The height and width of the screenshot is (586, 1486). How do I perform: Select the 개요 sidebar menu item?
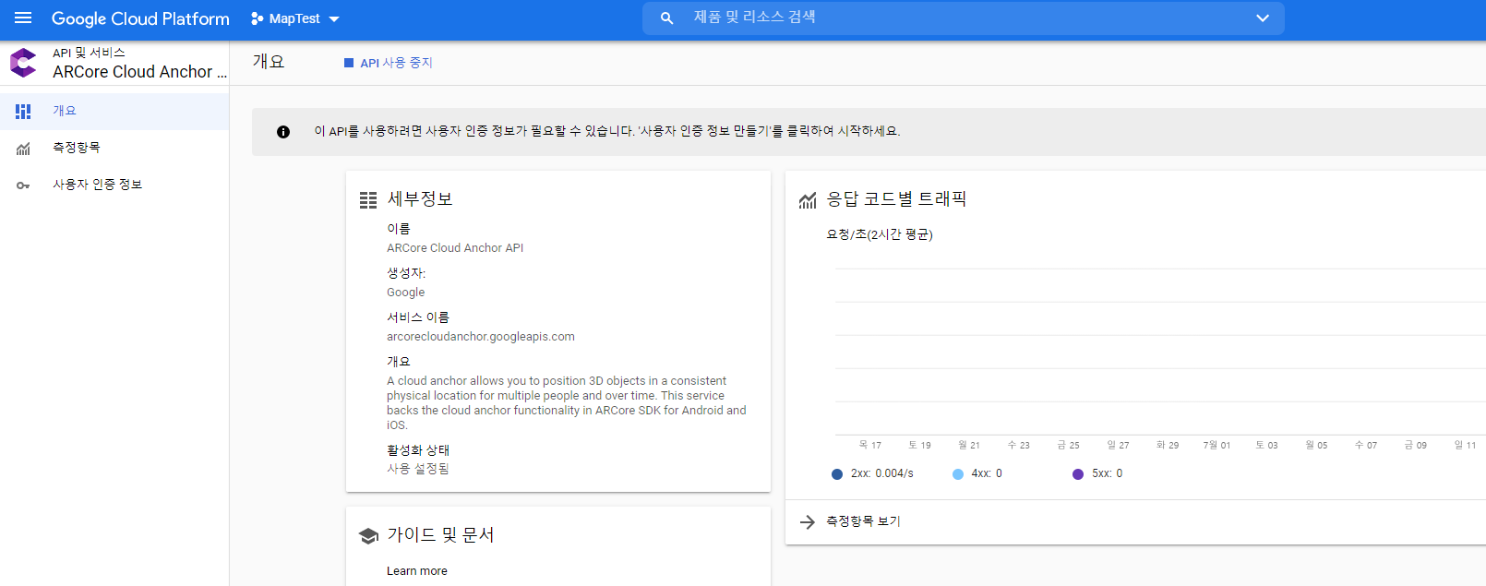[x=114, y=111]
